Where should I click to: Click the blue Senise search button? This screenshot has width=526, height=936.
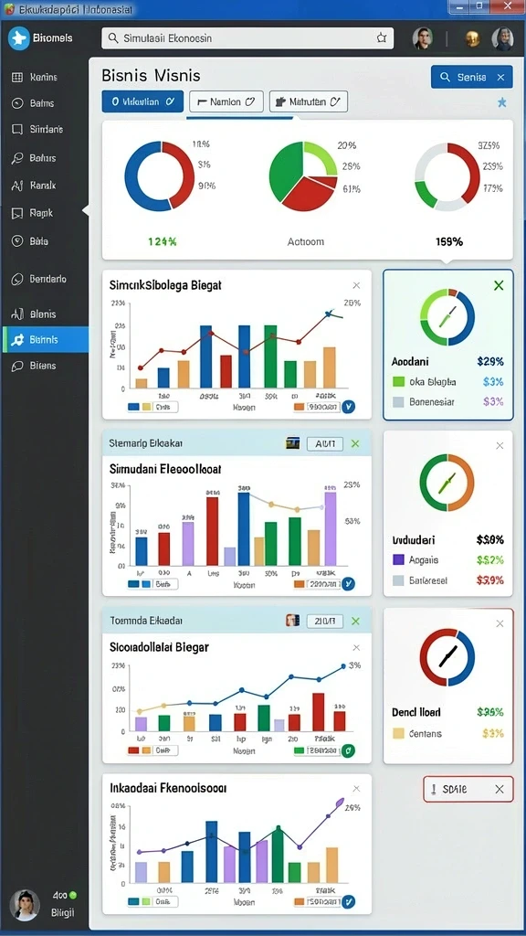tap(472, 77)
